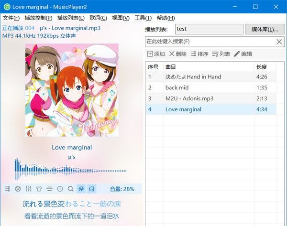This screenshot has width=287, height=226.
Task: Click the 曲目 column header
Action: pyautogui.click(x=209, y=67)
